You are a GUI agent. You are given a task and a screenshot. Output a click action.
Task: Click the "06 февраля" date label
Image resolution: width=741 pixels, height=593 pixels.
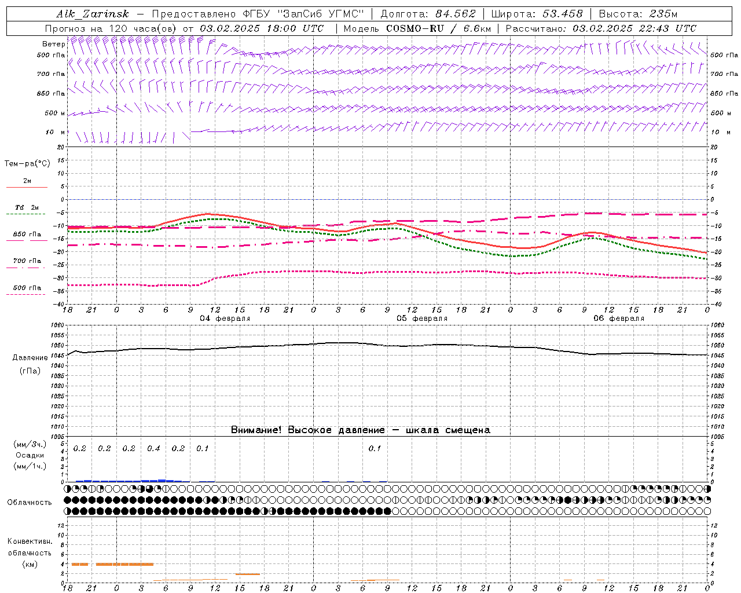(619, 319)
